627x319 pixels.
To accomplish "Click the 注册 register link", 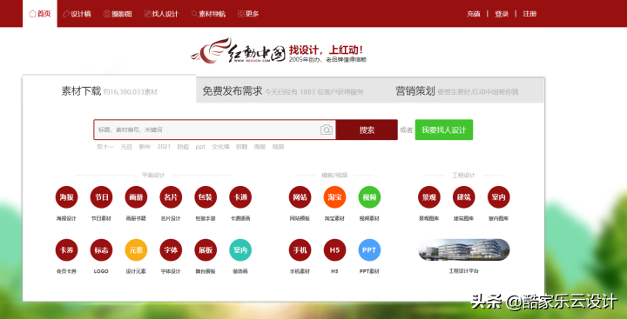I will coord(529,14).
